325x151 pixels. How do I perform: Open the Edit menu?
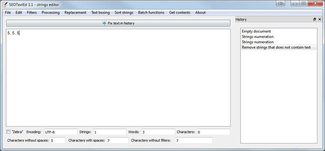19,13
